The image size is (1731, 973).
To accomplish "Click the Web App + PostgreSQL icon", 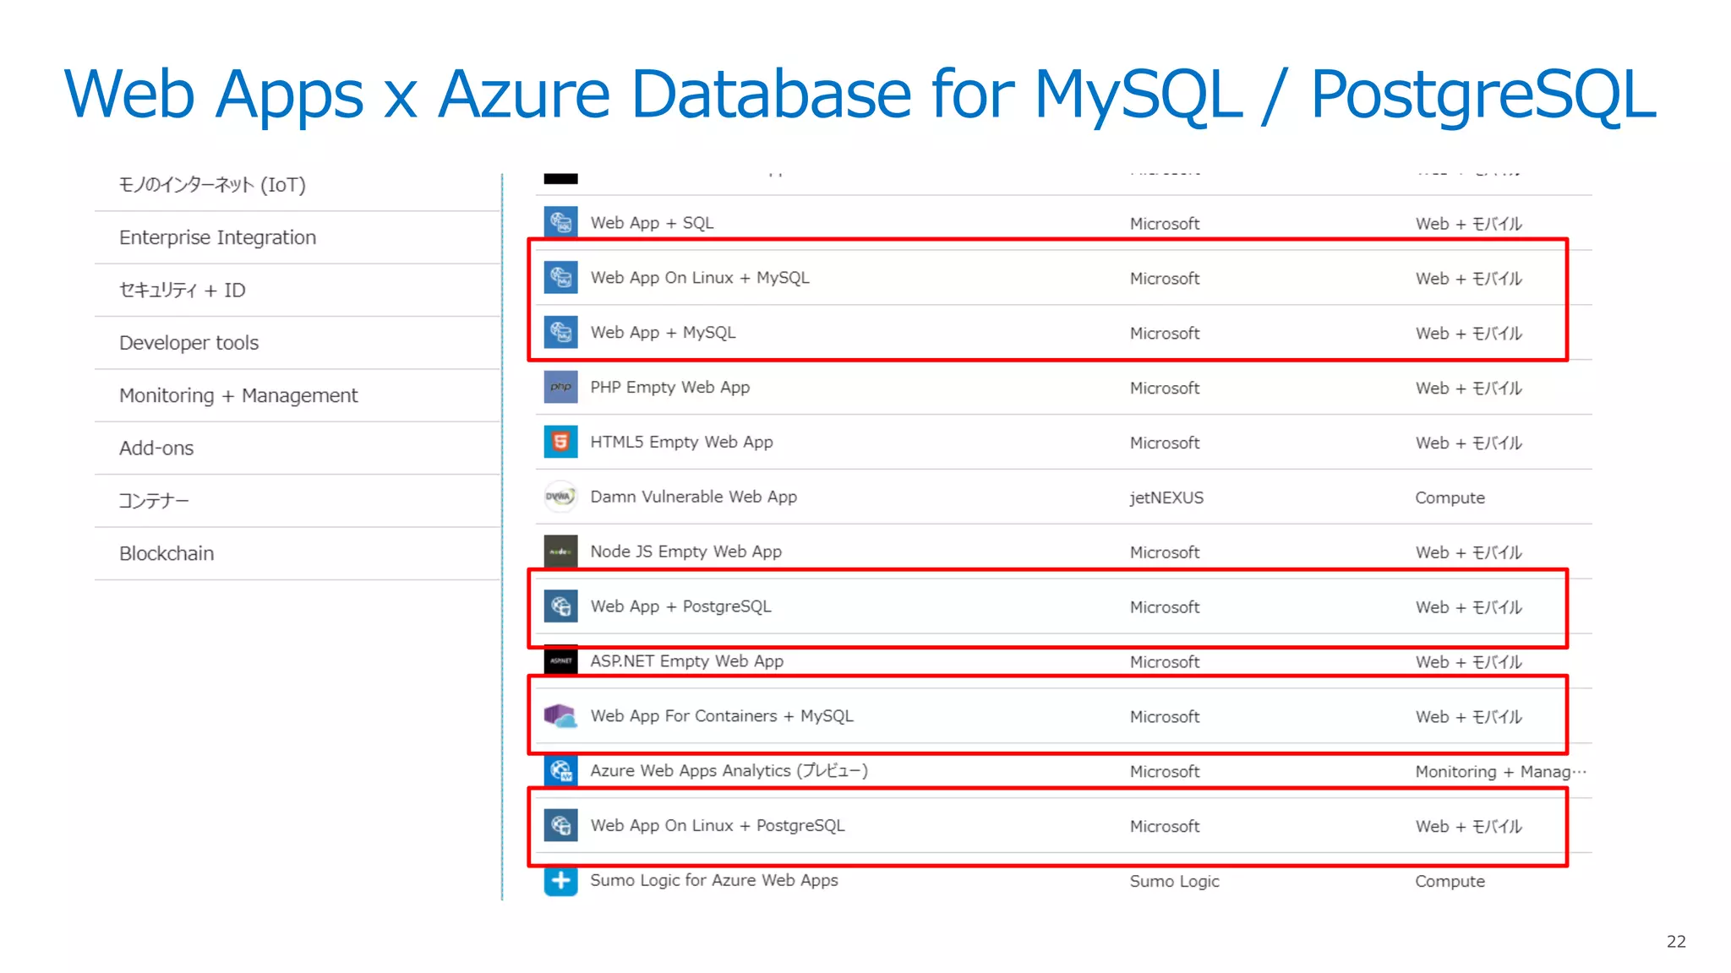I will tap(560, 606).
